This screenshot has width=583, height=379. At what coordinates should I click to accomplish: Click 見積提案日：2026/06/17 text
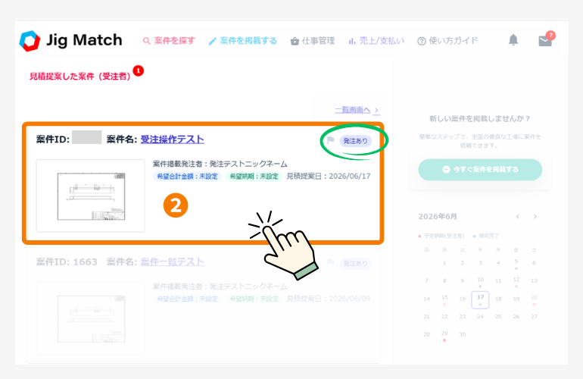click(328, 176)
